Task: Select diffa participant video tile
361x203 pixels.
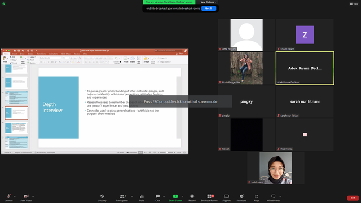Action: [246, 35]
